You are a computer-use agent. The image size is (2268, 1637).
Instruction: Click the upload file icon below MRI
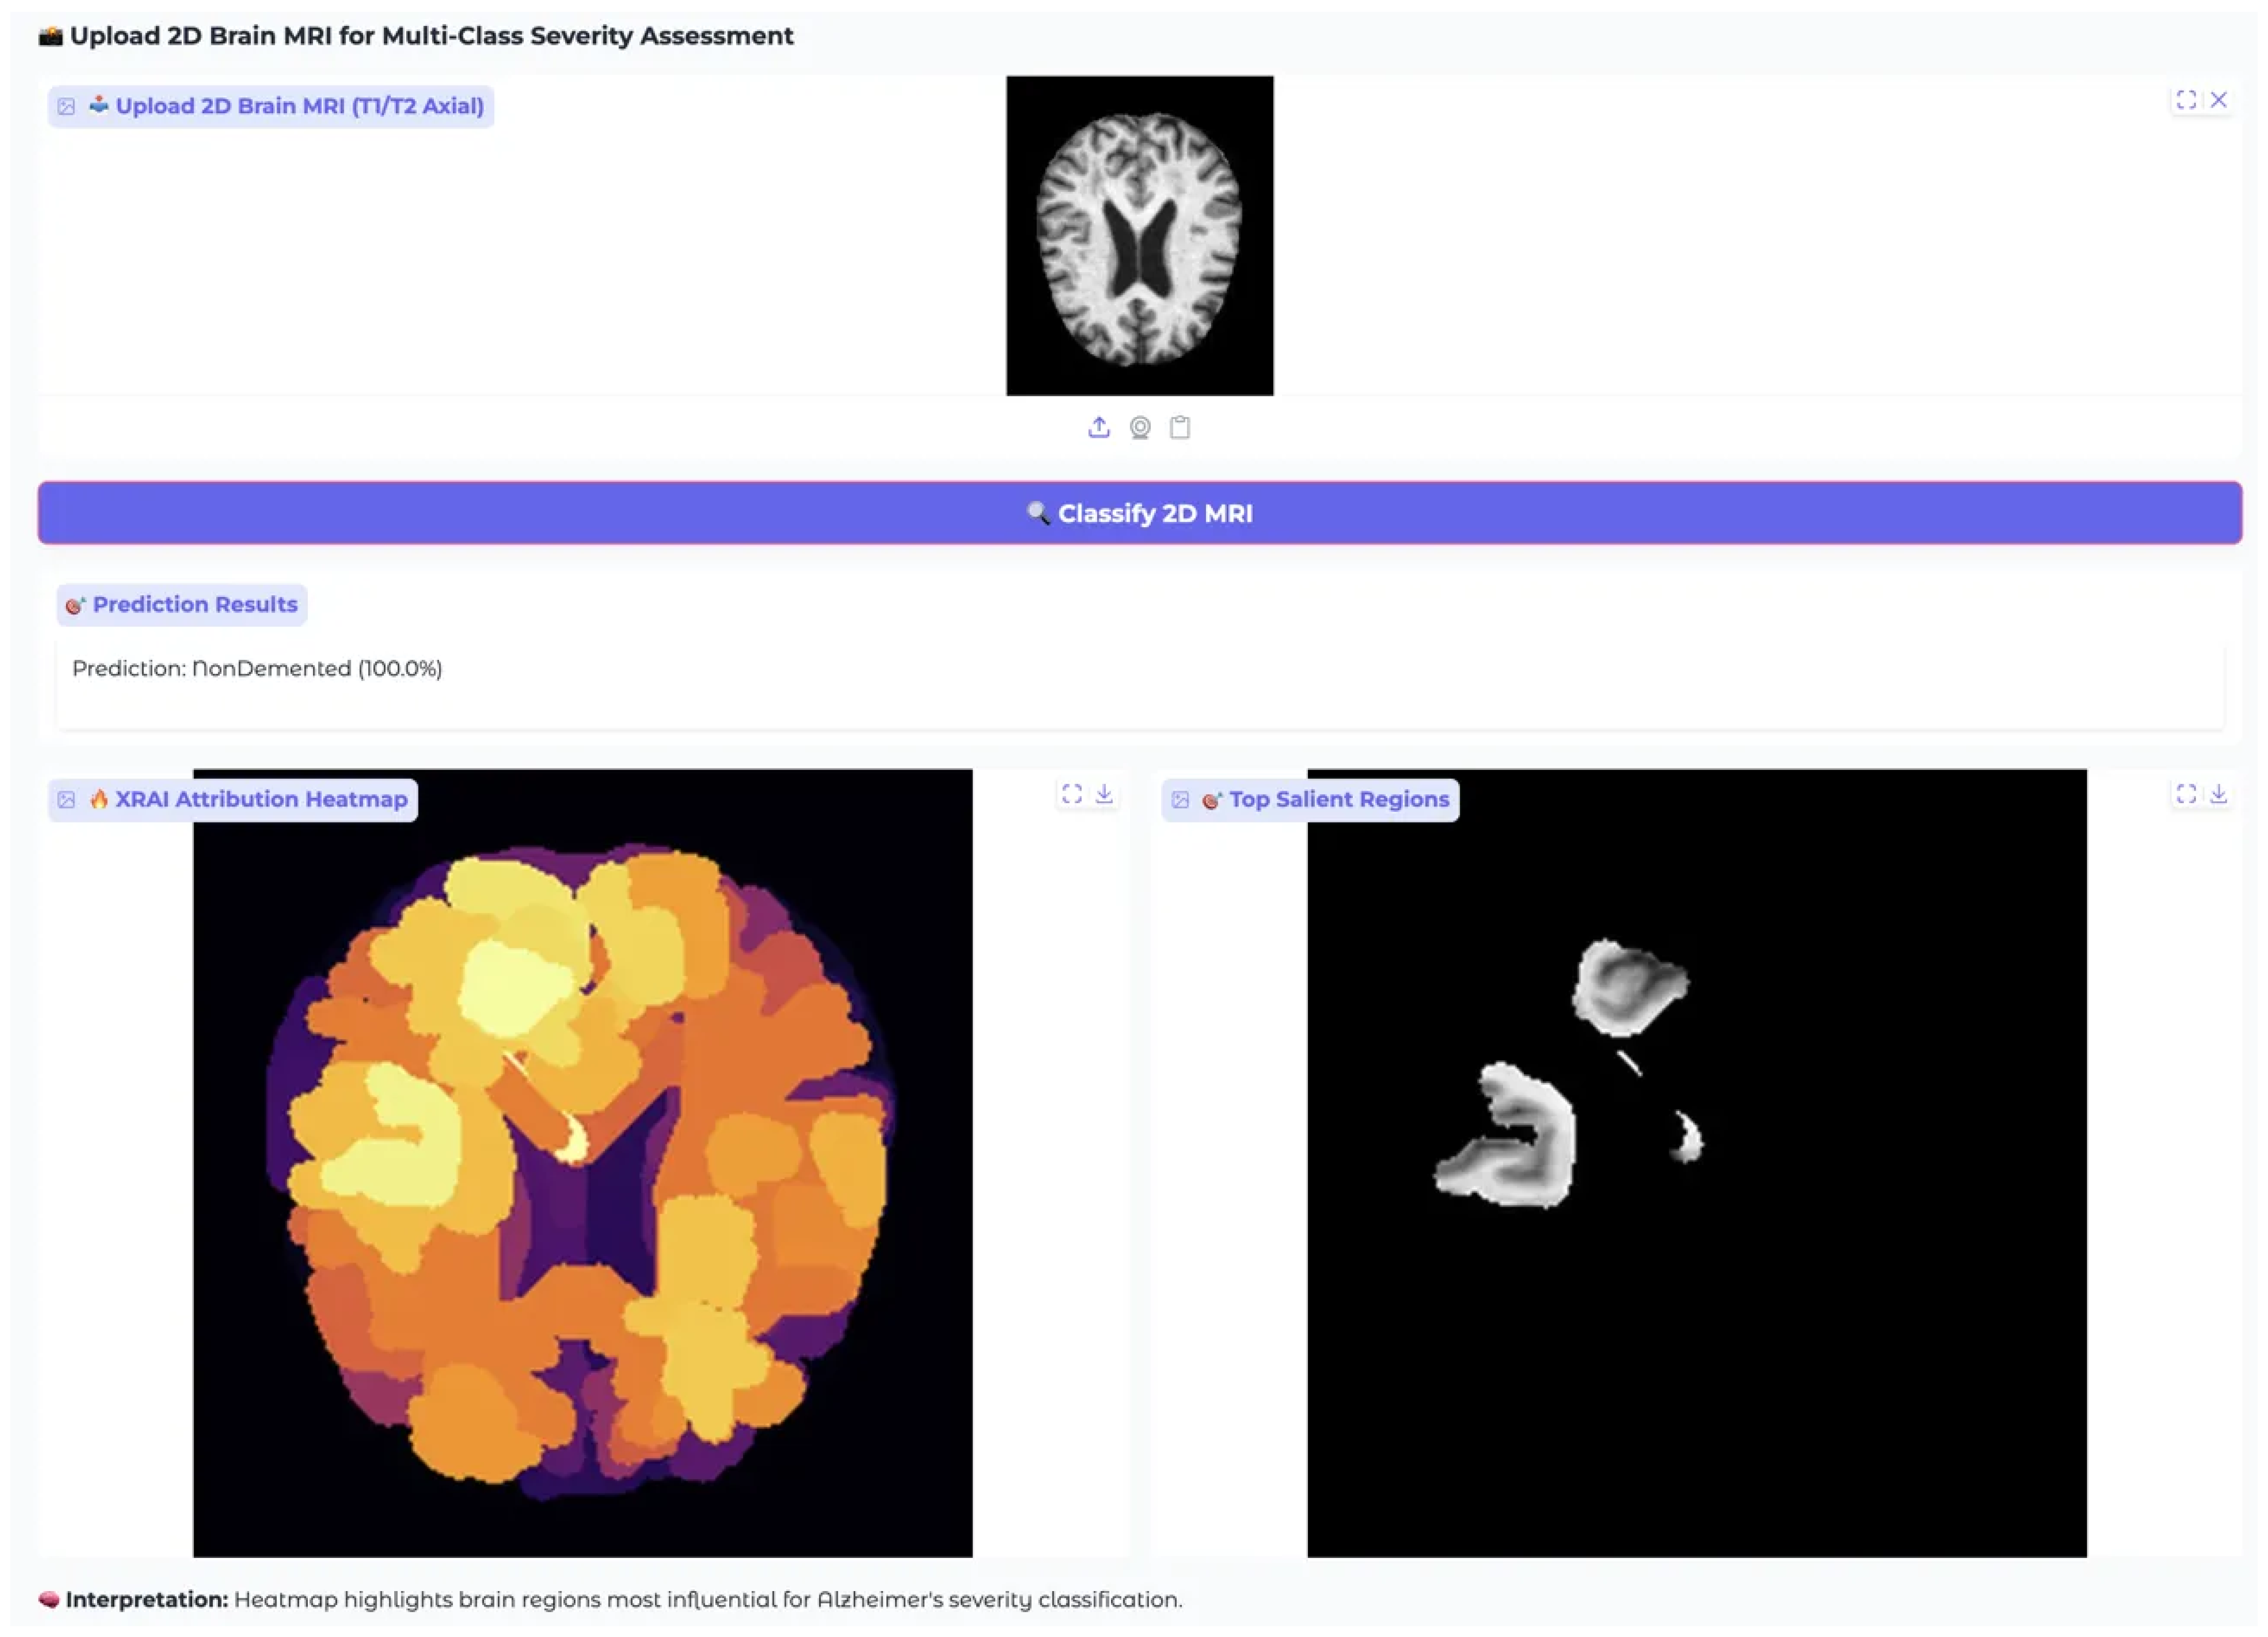click(x=1098, y=427)
